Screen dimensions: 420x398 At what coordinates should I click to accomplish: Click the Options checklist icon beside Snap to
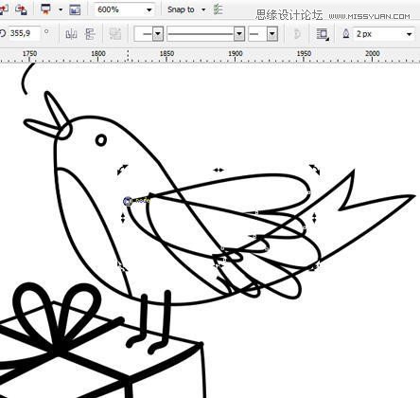218,9
